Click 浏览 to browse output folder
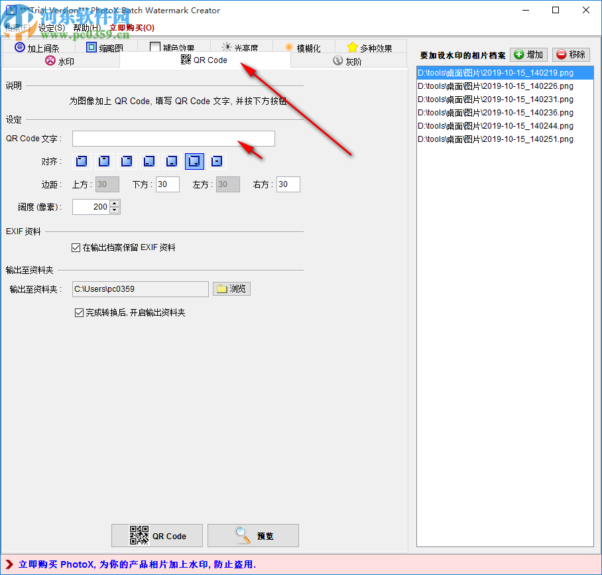The image size is (602, 575). (x=231, y=288)
